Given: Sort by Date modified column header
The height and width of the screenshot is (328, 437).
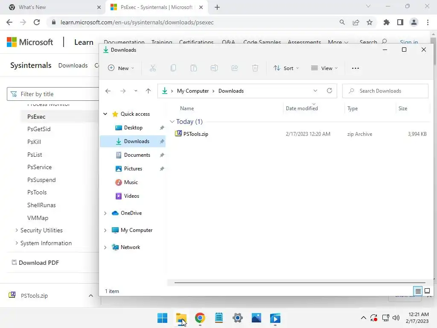Looking at the screenshot, I should pos(302,108).
